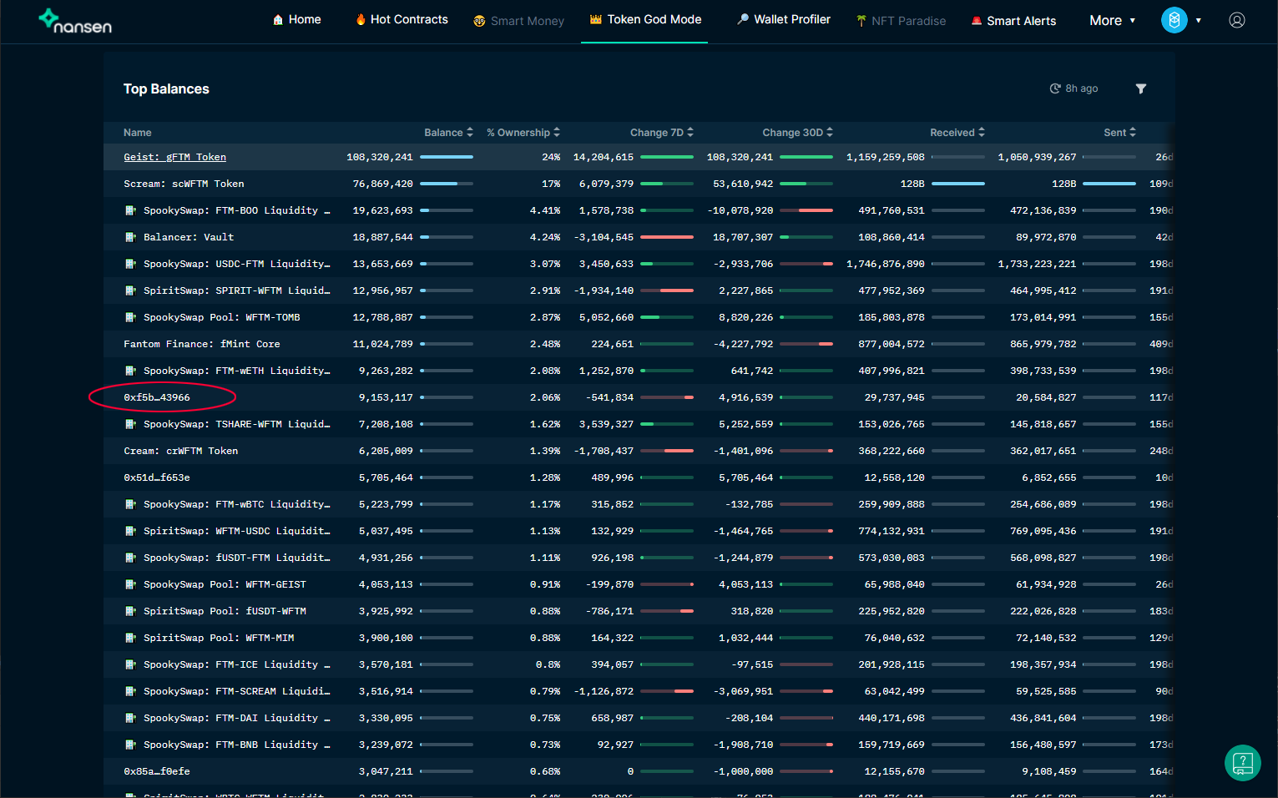The width and height of the screenshot is (1278, 798).
Task: Open the Fantom Finance: fMint Core entry
Action: (x=202, y=344)
